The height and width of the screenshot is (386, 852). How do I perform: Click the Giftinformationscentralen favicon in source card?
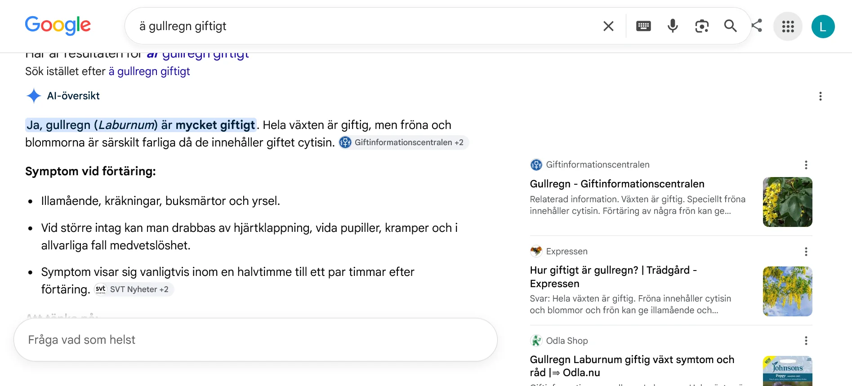point(536,165)
